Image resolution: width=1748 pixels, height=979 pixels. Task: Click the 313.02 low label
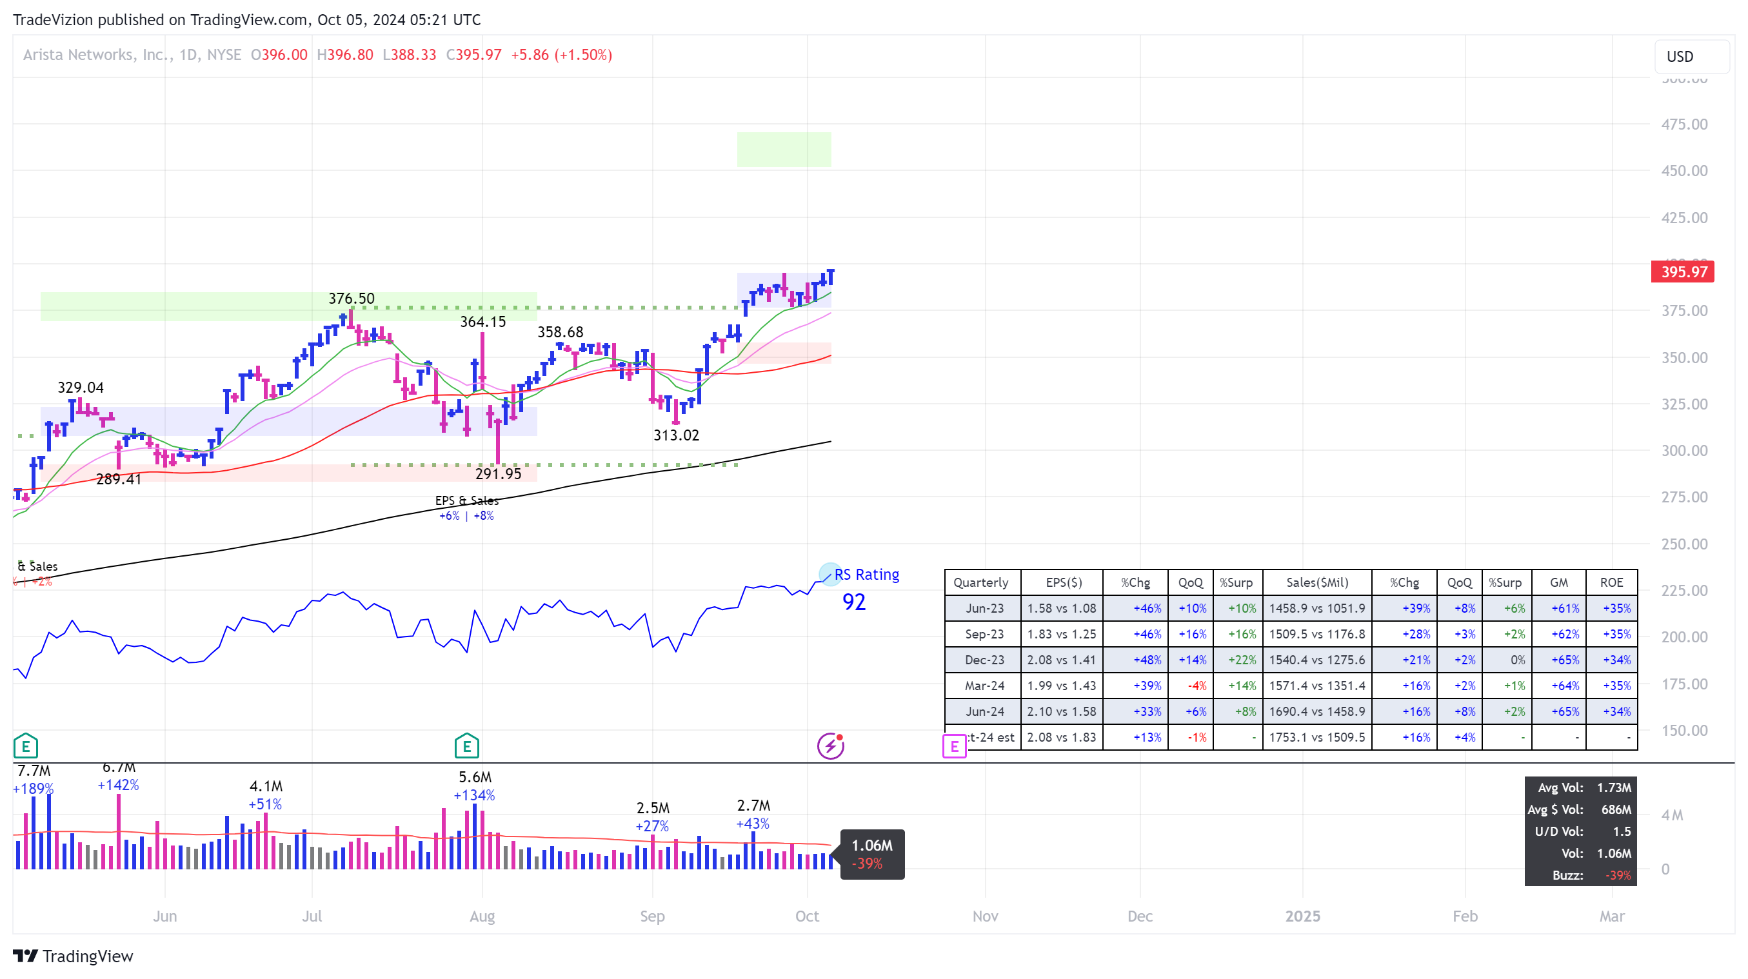(676, 435)
